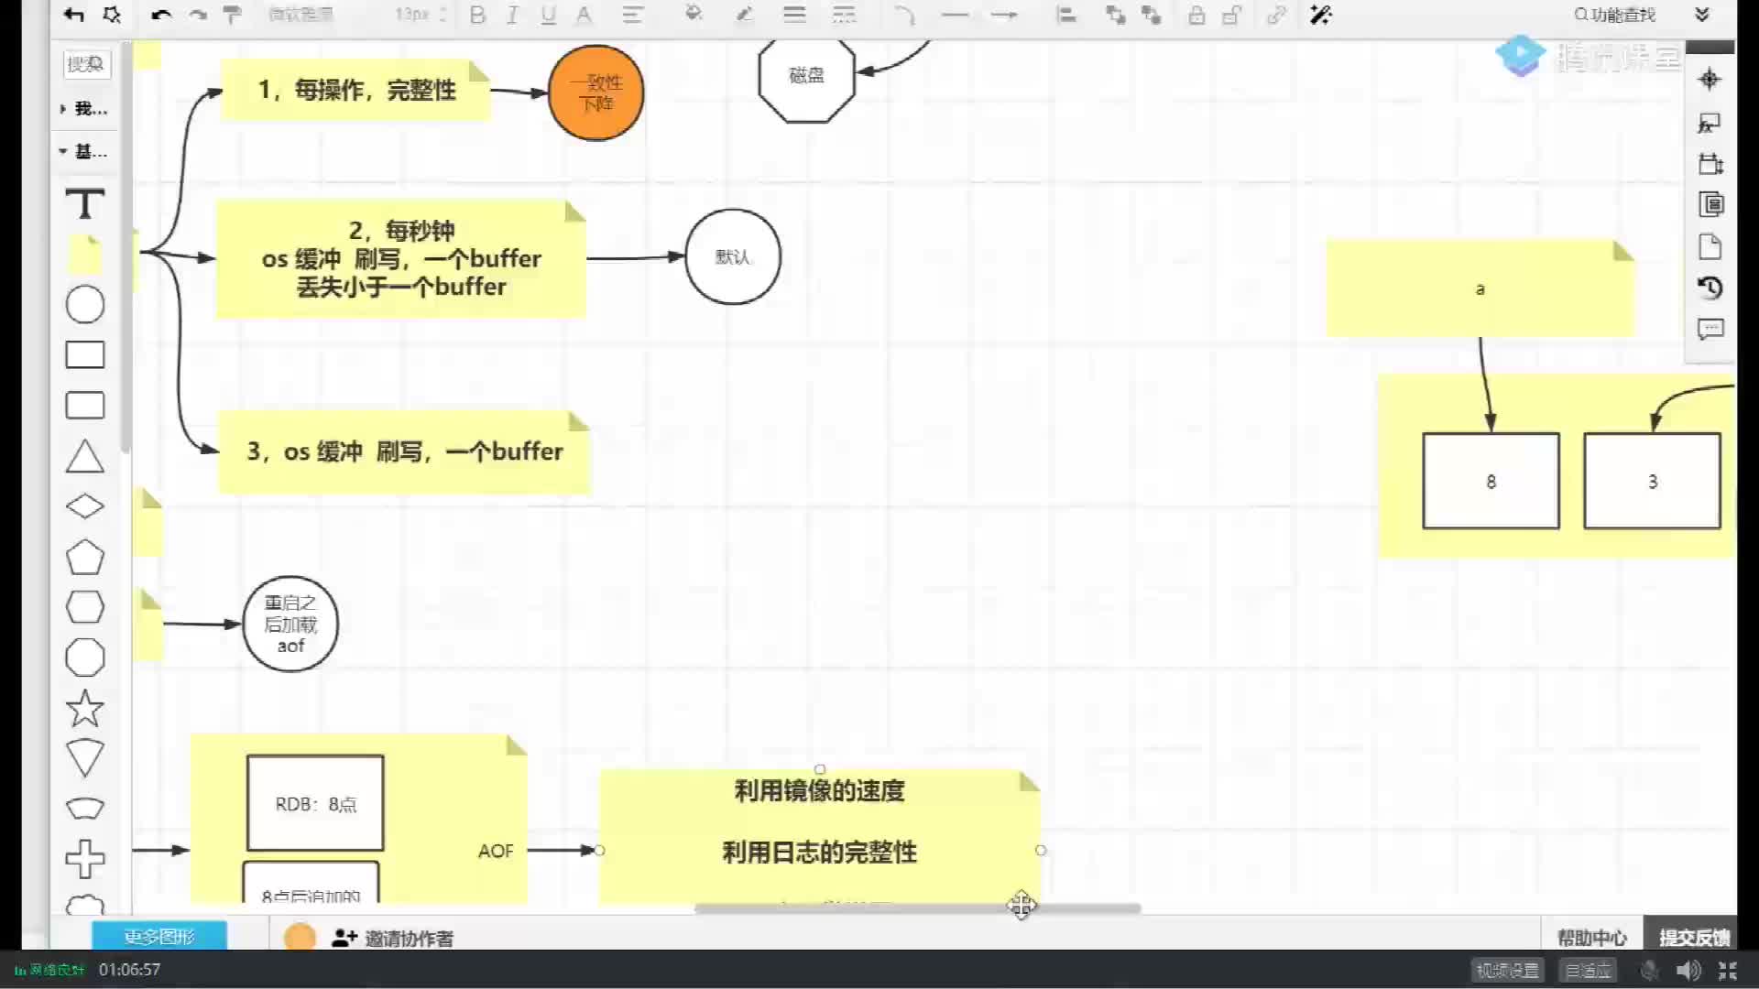This screenshot has width=1759, height=989.
Task: Select the yellow note shape in the palette
Action: (x=85, y=255)
